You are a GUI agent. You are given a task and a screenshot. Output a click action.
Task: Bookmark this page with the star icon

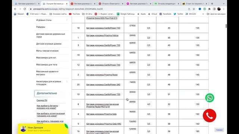(x=194, y=9)
